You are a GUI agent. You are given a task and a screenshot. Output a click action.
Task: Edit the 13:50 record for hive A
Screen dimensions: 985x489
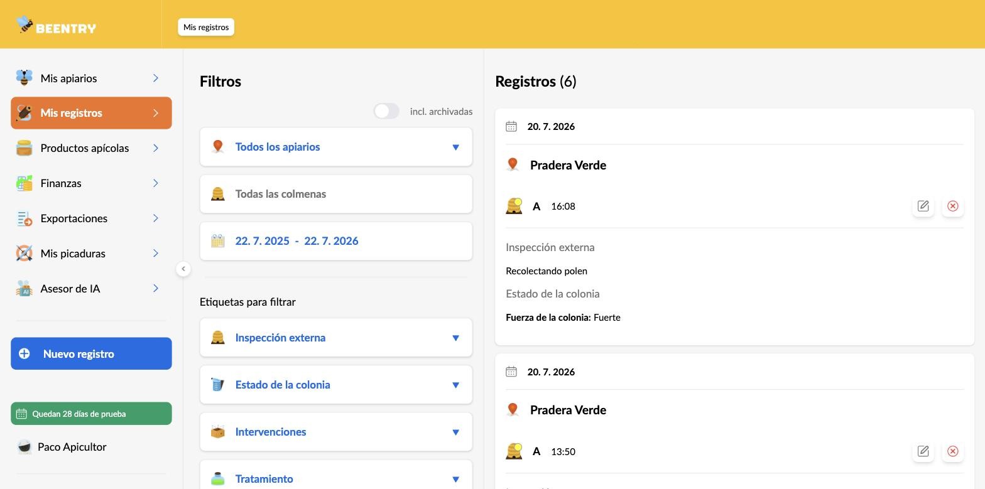[923, 451]
